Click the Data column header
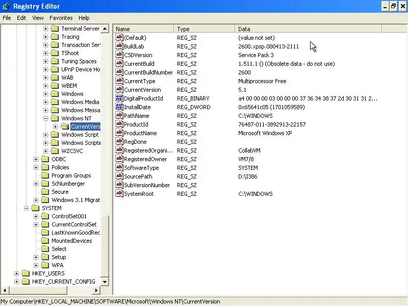 click(x=309, y=29)
